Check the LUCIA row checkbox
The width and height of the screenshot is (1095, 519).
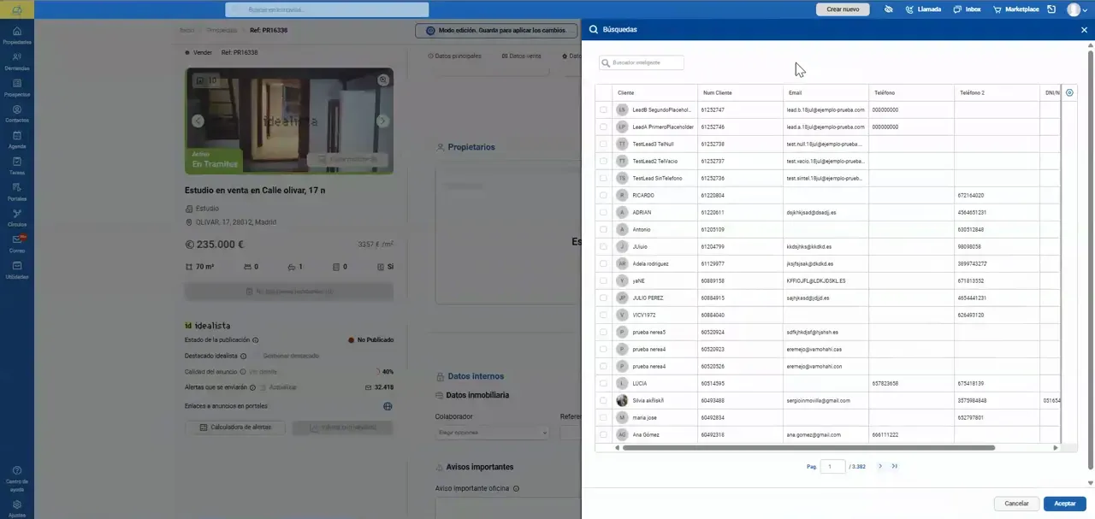[x=604, y=383]
